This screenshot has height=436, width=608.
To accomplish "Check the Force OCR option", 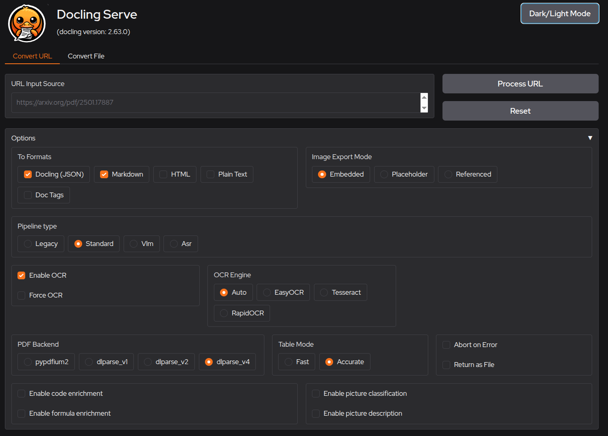I will pyautogui.click(x=22, y=295).
